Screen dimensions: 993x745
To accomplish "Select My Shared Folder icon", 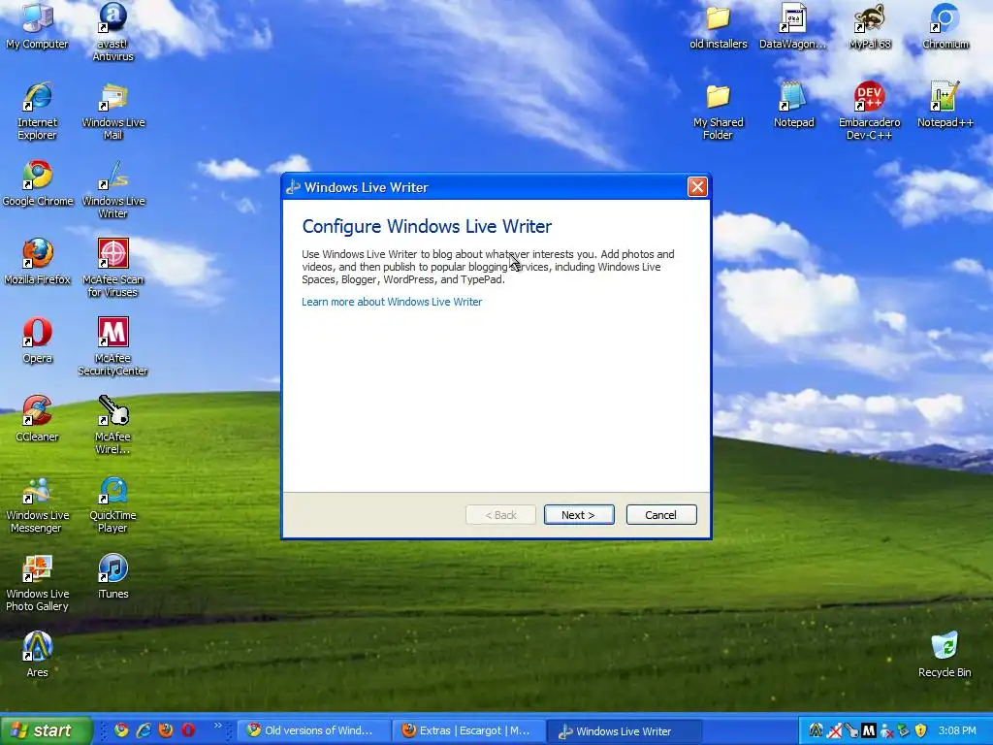I will pyautogui.click(x=719, y=111).
